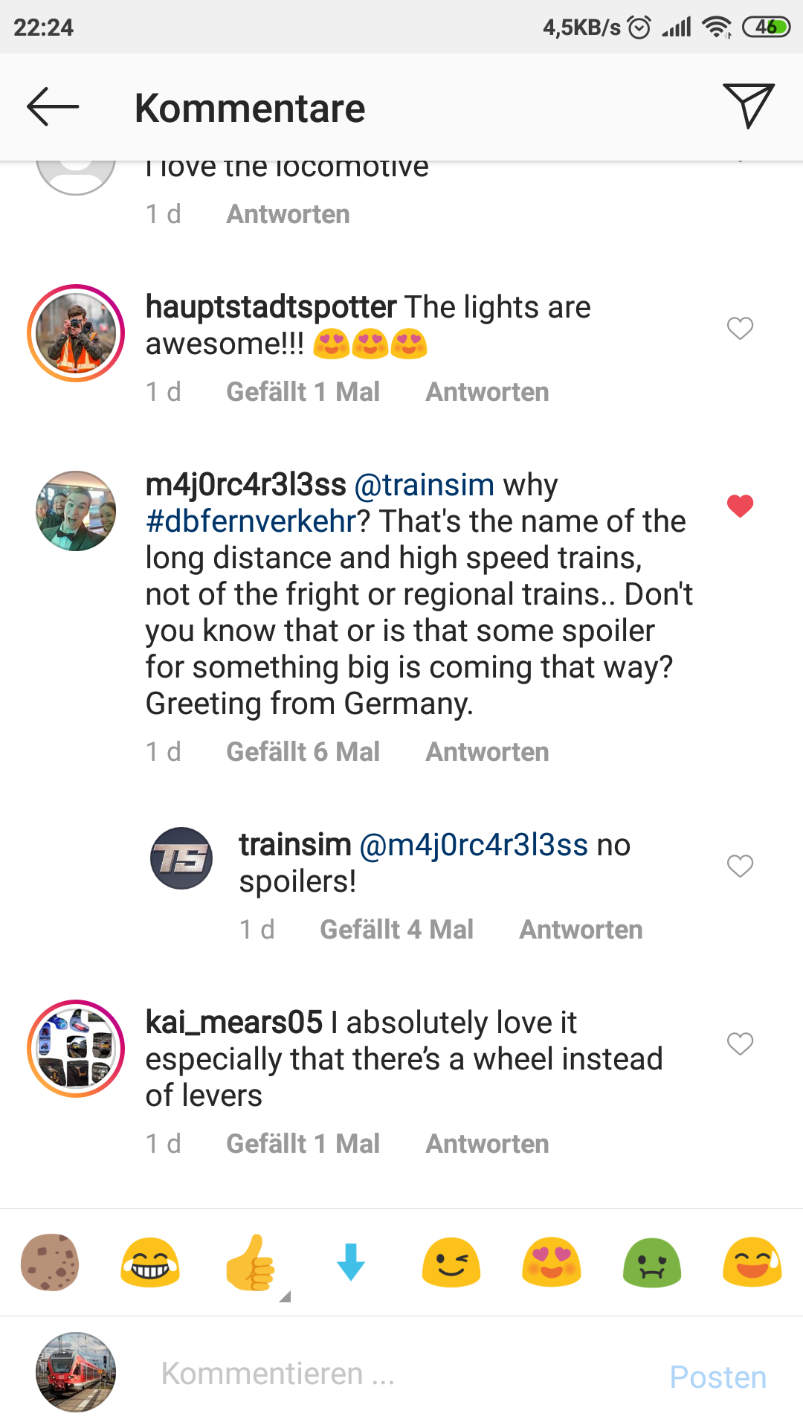Open hauptstadtspotter's profile picture story
The width and height of the screenshot is (803, 1428).
[76, 333]
